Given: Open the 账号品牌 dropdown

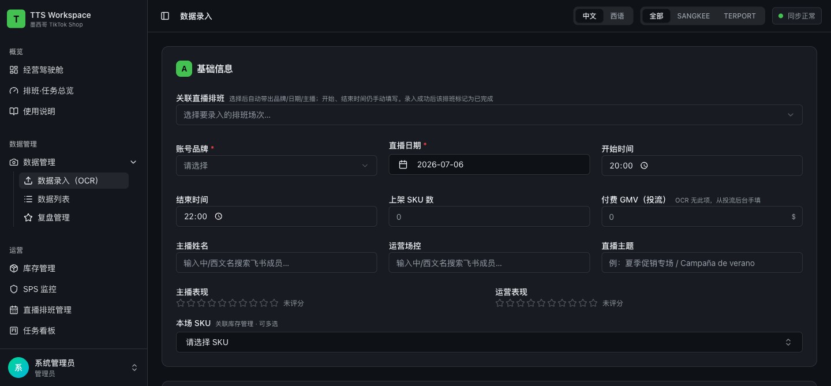Looking at the screenshot, I should pos(276,166).
